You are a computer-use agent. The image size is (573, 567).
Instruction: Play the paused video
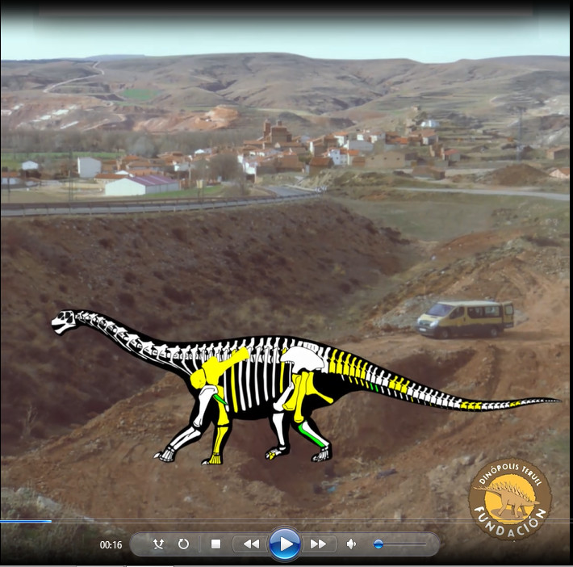tap(285, 544)
